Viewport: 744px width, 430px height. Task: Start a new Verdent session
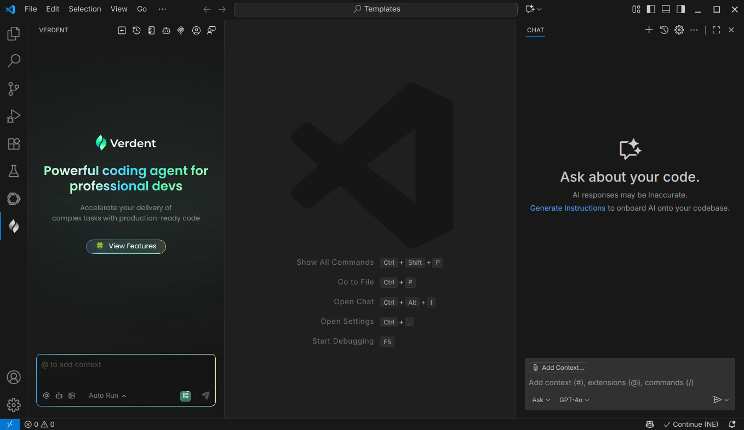(x=122, y=31)
